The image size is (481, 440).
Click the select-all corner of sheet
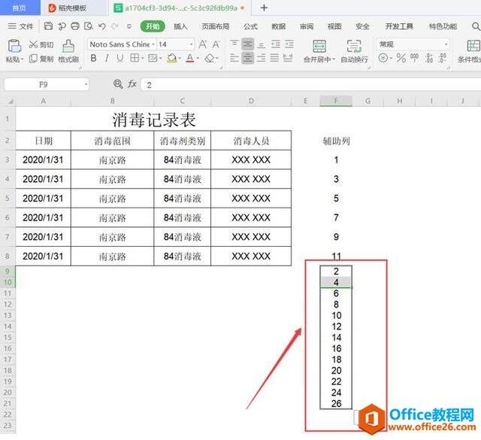click(x=8, y=101)
